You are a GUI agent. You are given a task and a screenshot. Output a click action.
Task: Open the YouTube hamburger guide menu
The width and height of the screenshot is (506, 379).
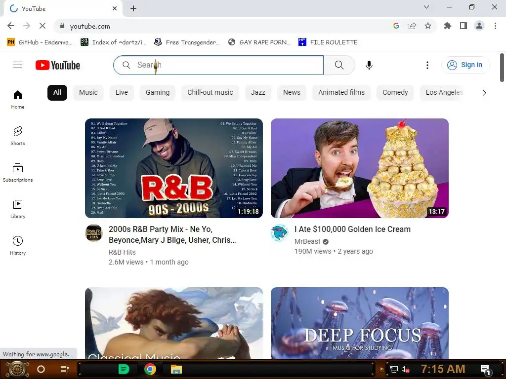18,65
